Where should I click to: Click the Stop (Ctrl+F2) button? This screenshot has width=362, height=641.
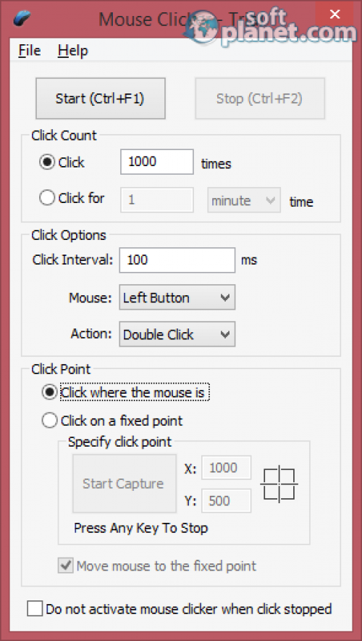pyautogui.click(x=260, y=99)
